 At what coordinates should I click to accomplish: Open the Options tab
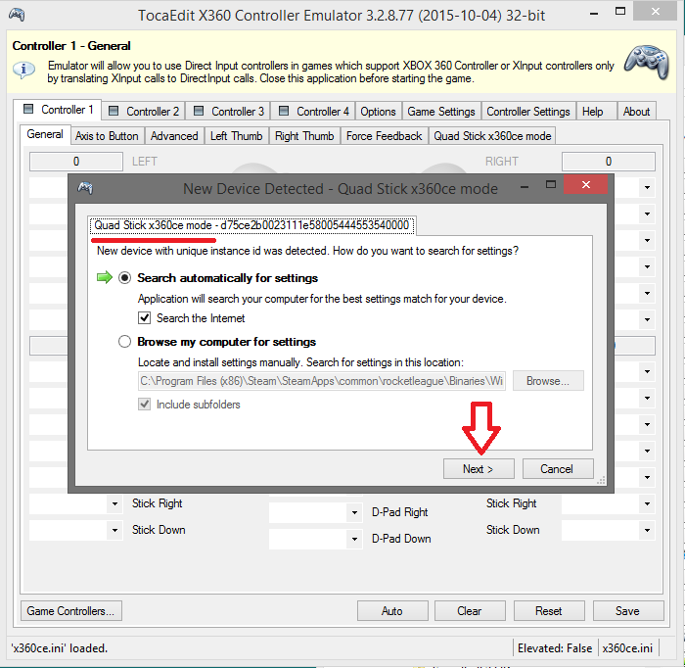(x=378, y=111)
